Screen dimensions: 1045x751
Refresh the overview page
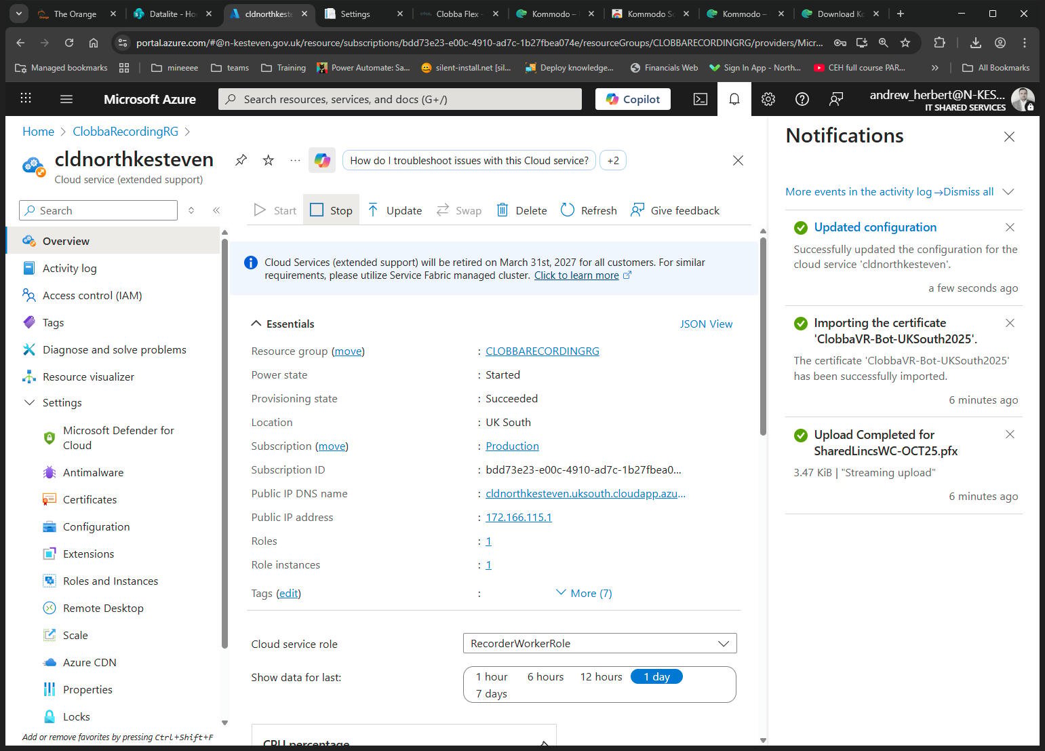[x=589, y=210]
